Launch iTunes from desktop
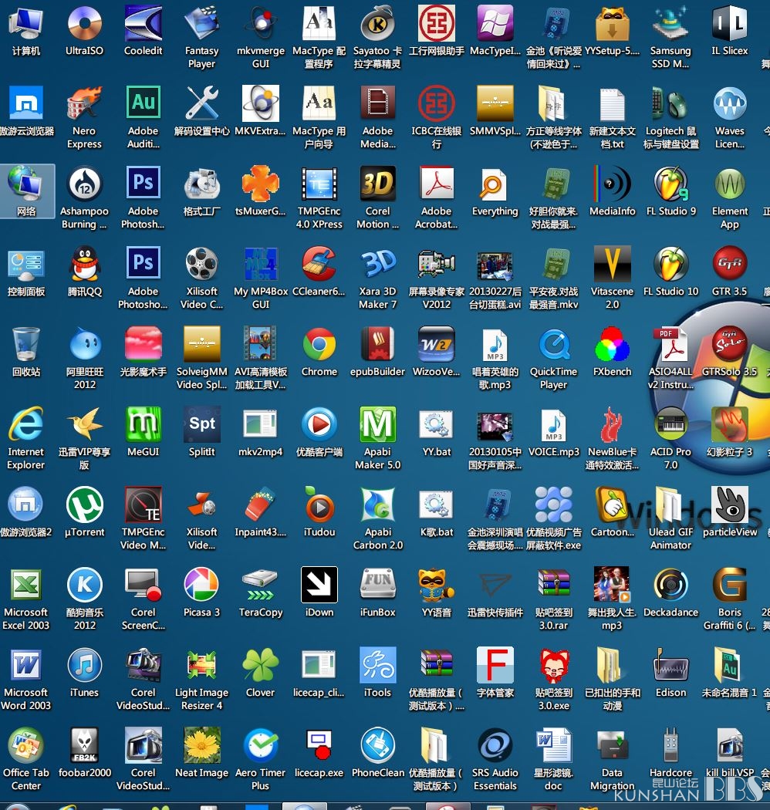This screenshot has width=770, height=810. pos(85,665)
